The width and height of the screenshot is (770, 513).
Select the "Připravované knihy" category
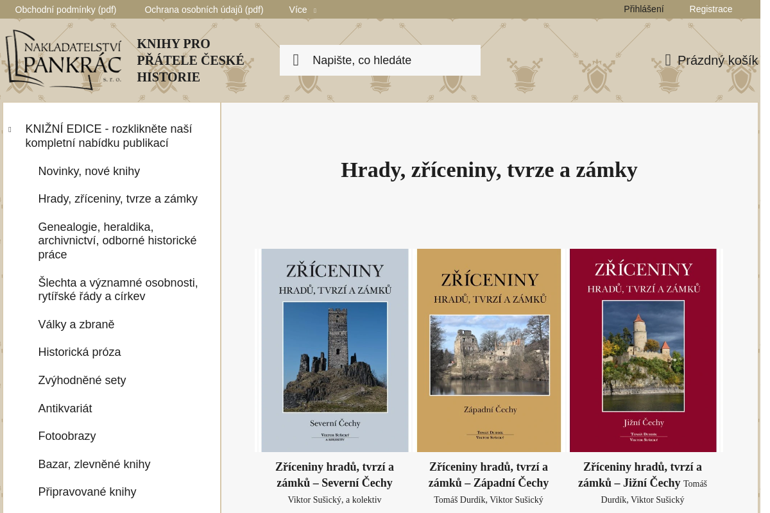pyautogui.click(x=87, y=492)
